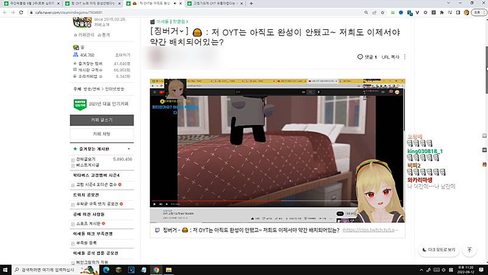The image size is (488, 275).
Task: Click the taskbar clock and date
Action: (x=466, y=270)
